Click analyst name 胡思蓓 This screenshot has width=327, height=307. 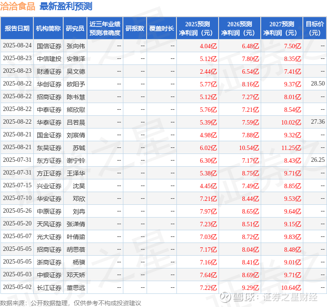[x=76, y=250]
